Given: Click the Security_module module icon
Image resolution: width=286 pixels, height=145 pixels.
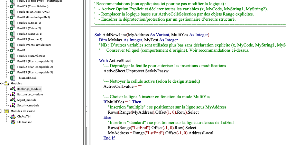Looking at the screenshot, I should click(x=13, y=105).
